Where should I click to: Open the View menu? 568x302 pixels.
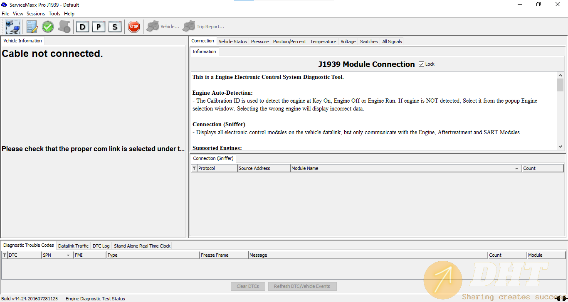[18, 14]
